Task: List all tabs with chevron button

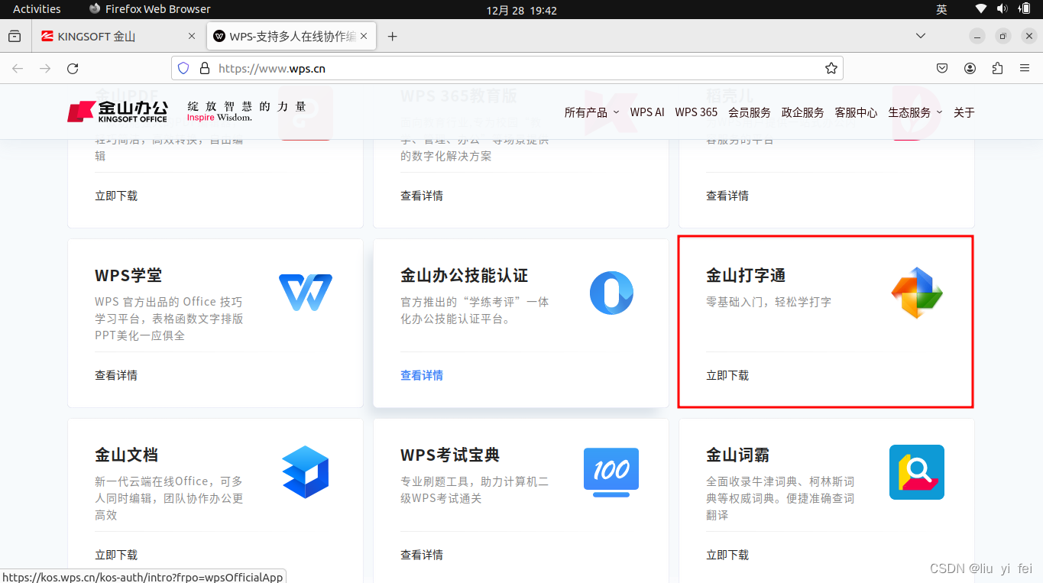Action: 921,36
